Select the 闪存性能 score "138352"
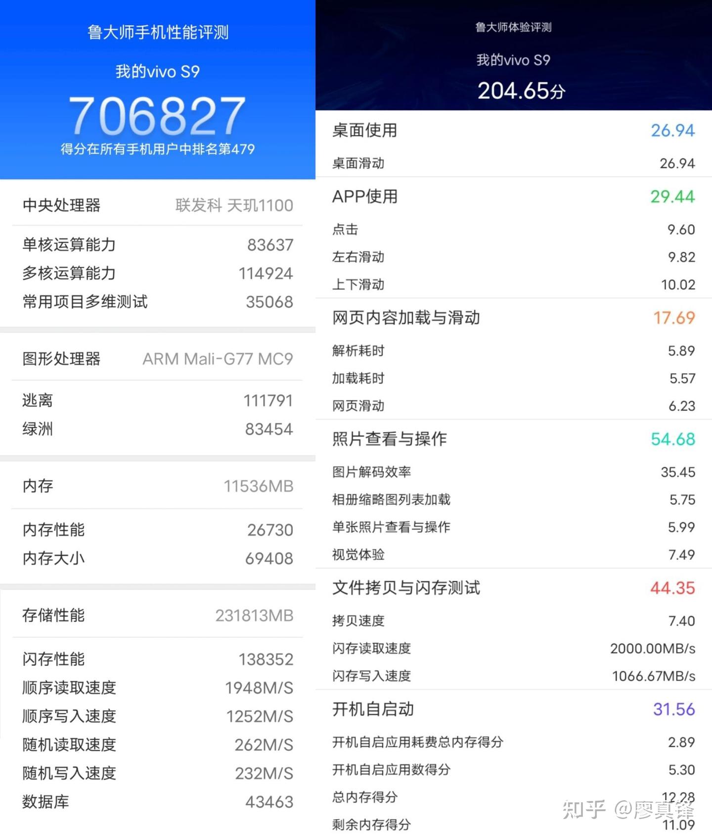 (266, 659)
